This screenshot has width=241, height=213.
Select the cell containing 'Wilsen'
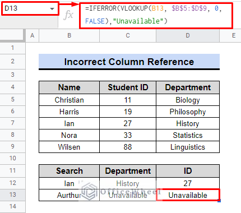tap(69, 147)
